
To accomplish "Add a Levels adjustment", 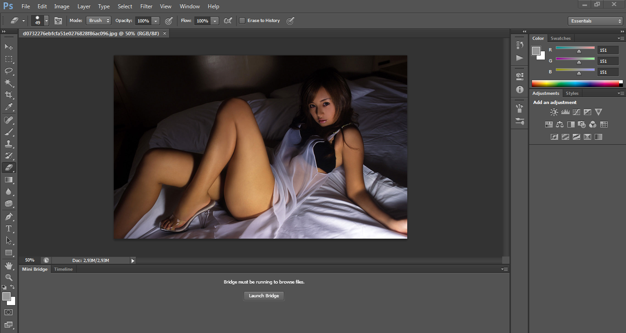I will (x=565, y=111).
